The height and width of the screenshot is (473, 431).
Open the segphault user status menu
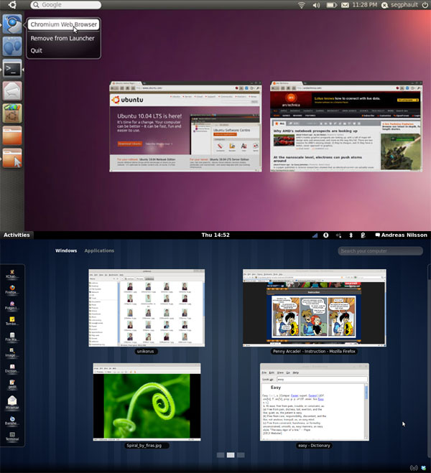coord(400,5)
